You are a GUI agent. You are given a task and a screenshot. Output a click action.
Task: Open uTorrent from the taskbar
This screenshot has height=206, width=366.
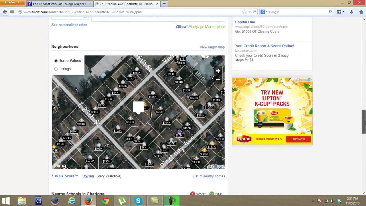122,201
